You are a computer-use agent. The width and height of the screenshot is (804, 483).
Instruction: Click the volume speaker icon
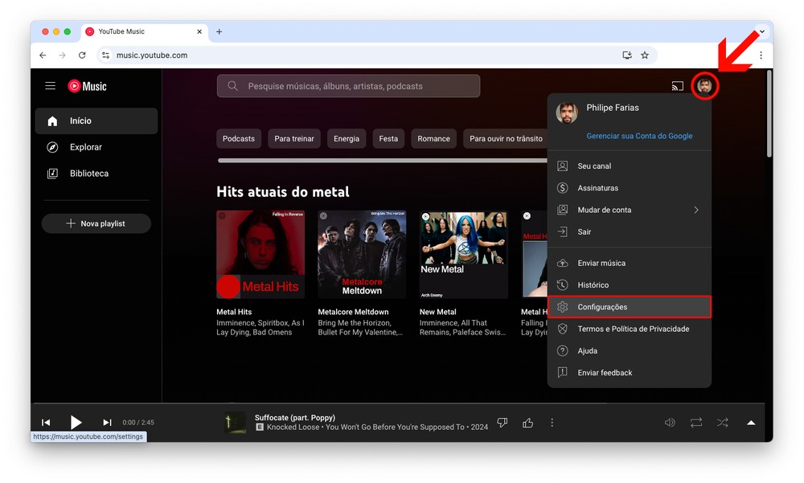[670, 422]
